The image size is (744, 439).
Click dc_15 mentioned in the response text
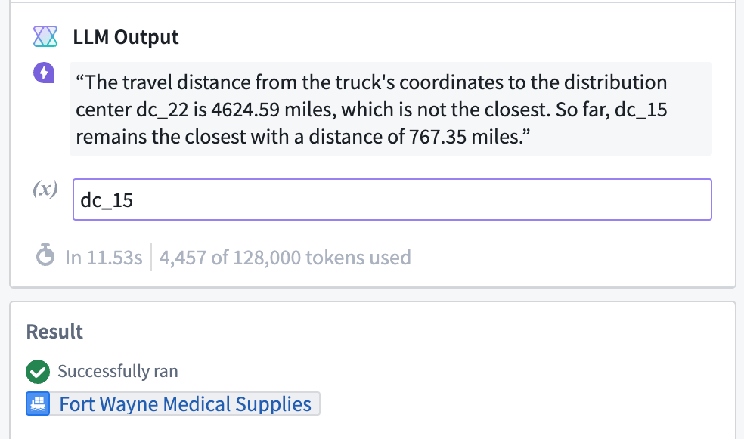(x=641, y=110)
